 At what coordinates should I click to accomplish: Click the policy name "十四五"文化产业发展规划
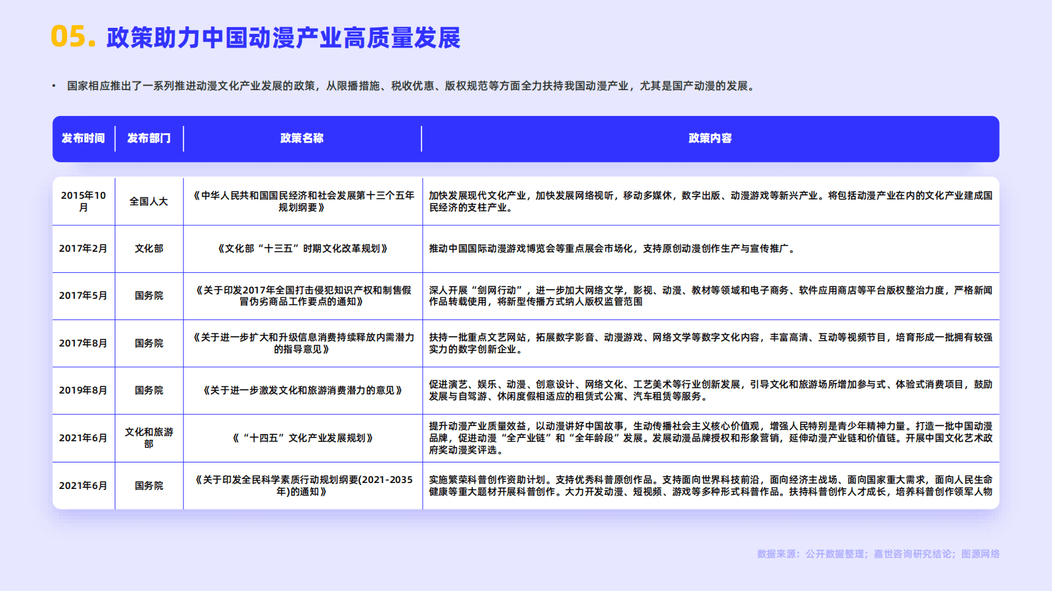click(303, 438)
